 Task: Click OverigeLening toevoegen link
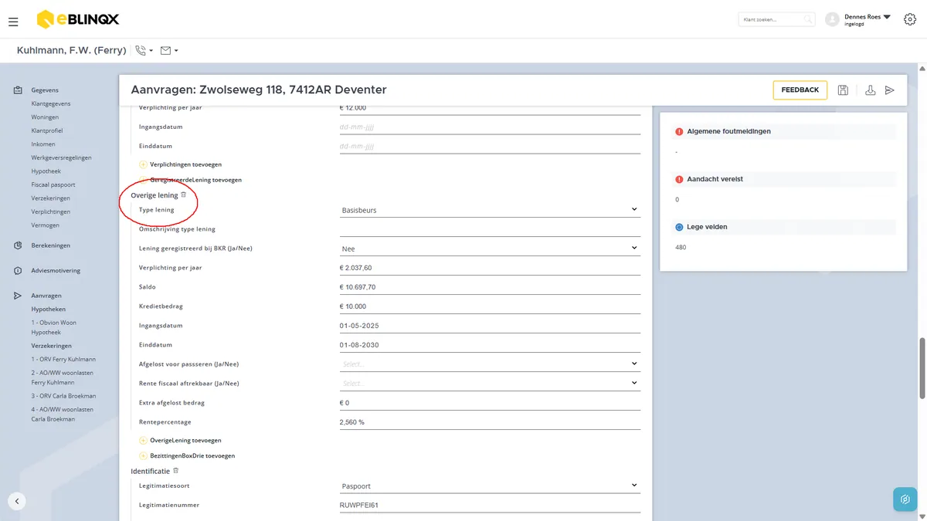(180, 441)
